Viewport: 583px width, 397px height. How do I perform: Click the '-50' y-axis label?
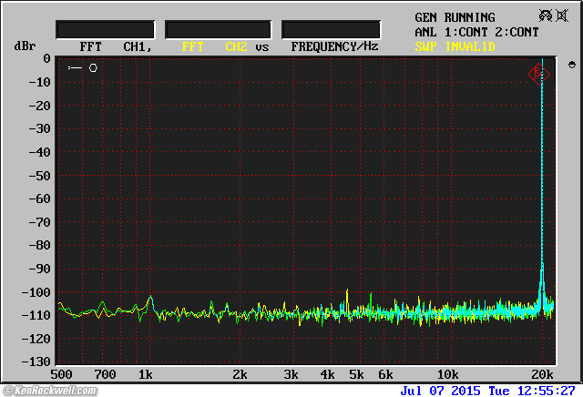click(39, 176)
